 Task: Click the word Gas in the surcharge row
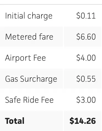(12, 79)
